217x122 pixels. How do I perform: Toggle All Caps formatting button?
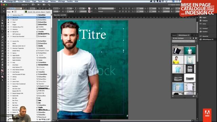point(40,8)
